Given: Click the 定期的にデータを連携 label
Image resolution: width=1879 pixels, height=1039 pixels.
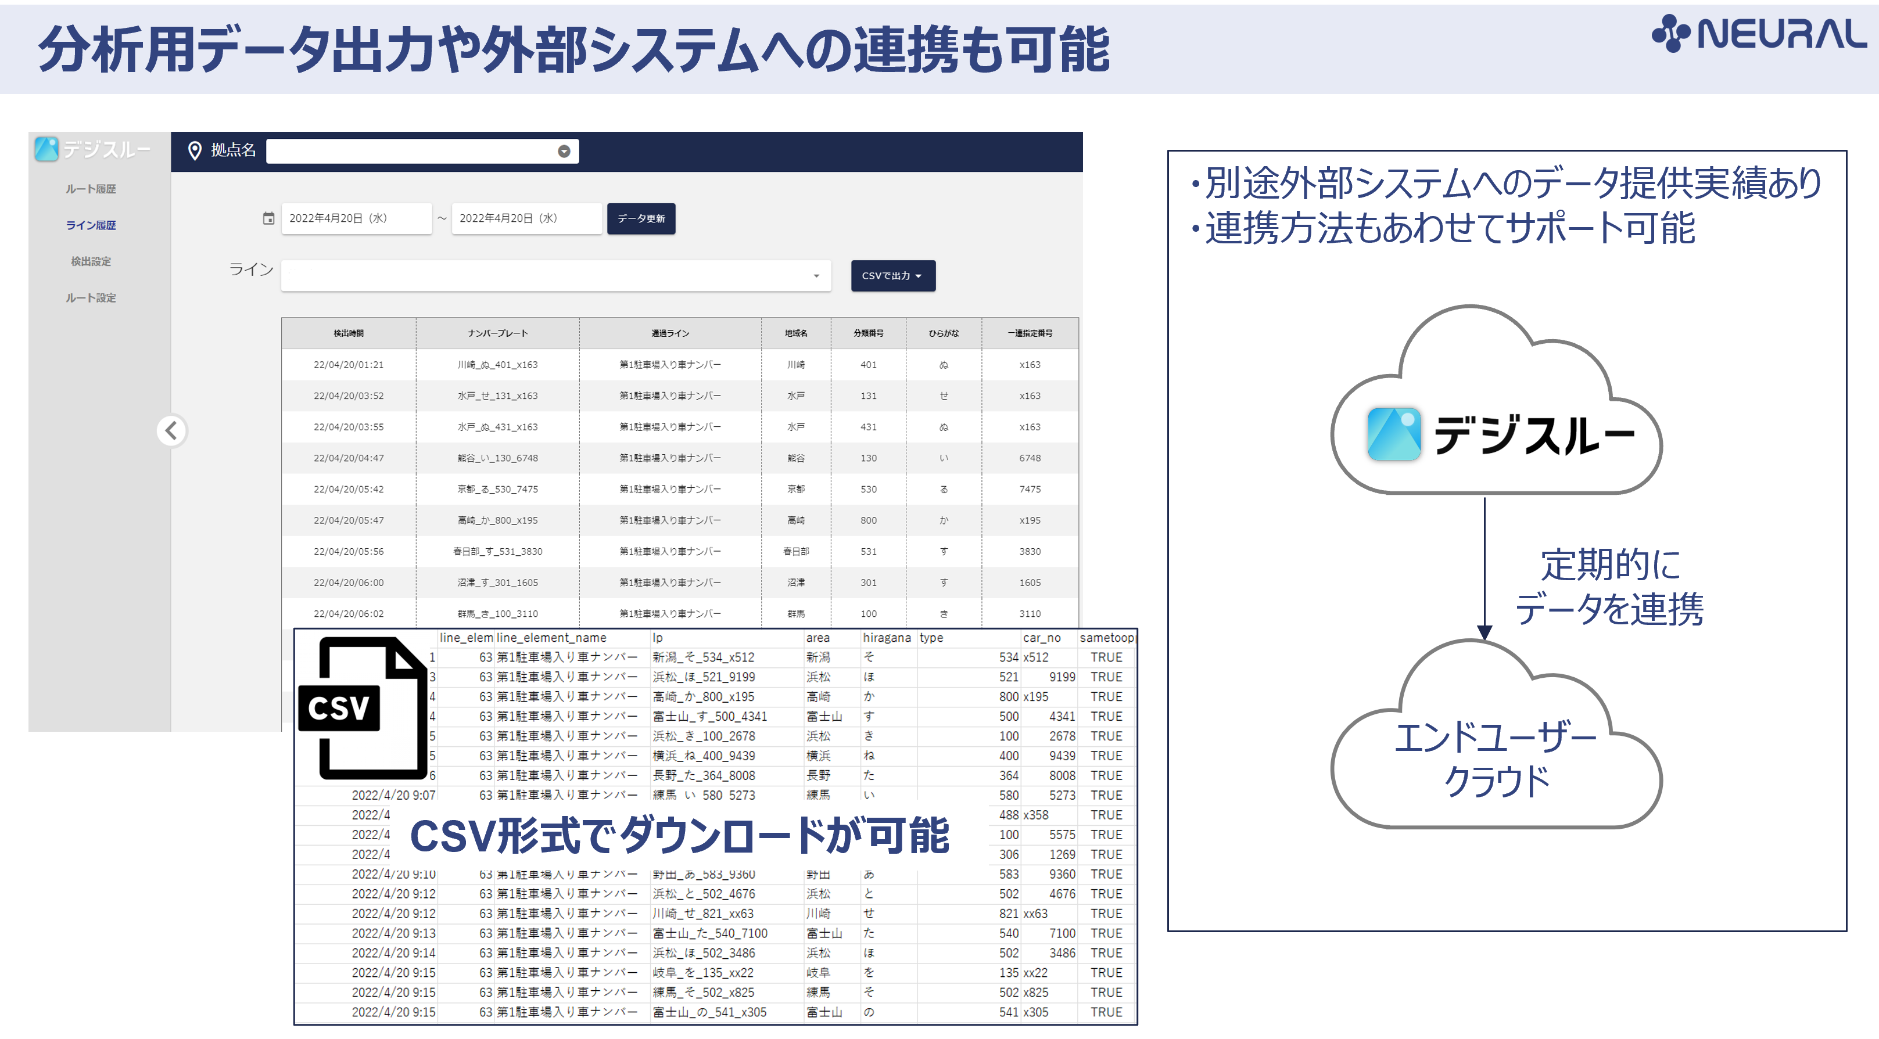Looking at the screenshot, I should click(x=1609, y=586).
